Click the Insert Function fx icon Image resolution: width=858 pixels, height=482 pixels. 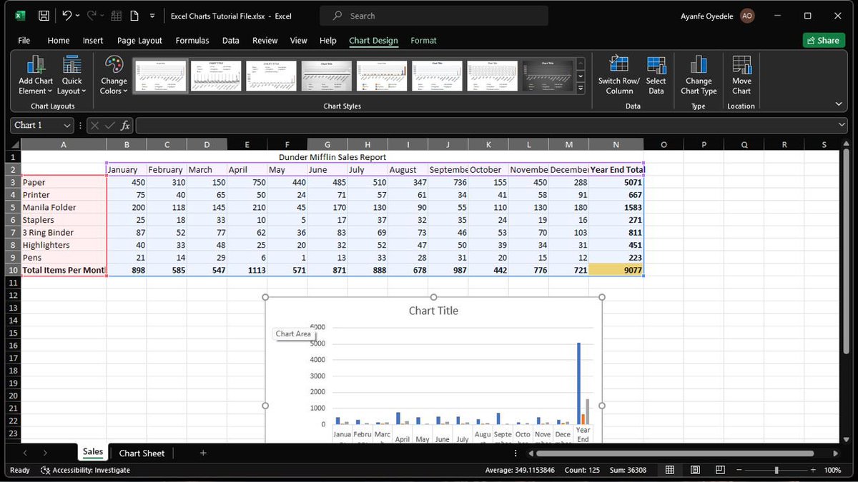pos(125,126)
